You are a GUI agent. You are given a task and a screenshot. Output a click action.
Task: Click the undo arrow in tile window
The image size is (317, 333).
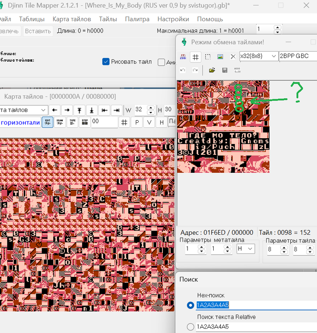coord(183,70)
